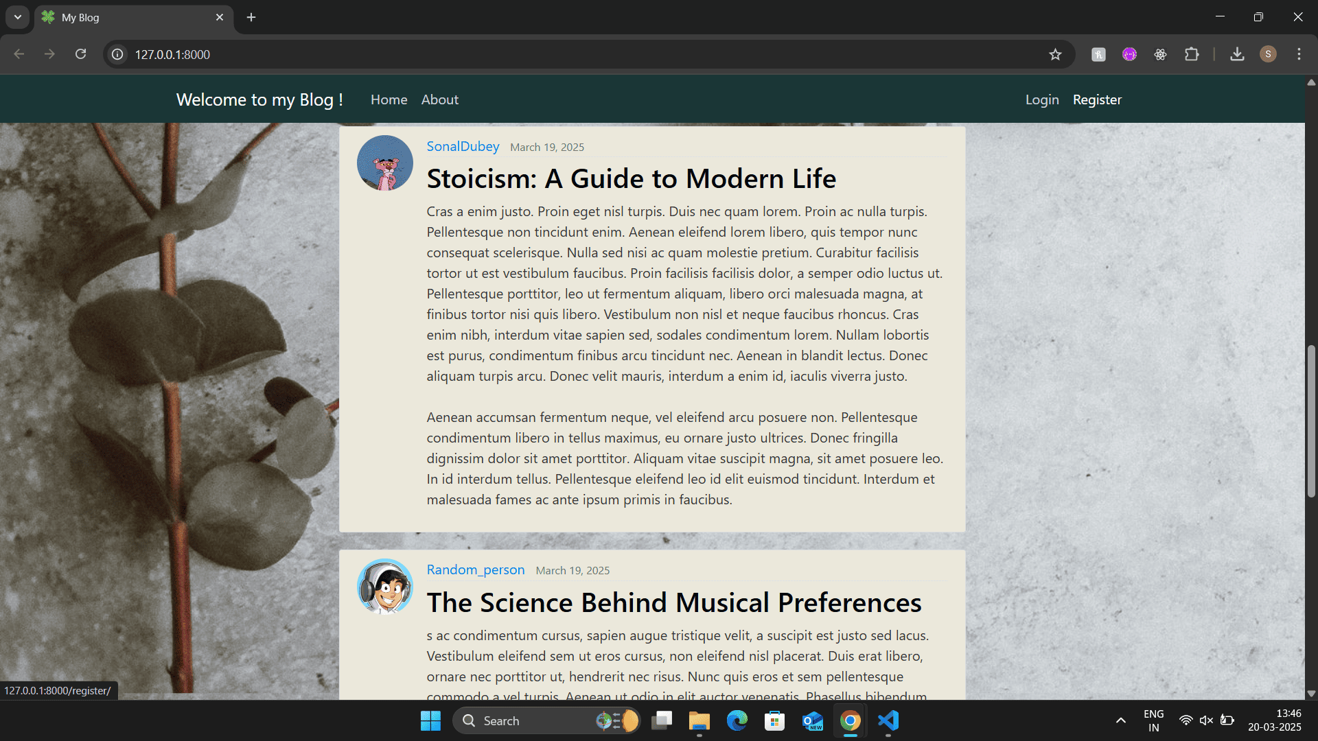Open Microsoft Edge from the taskbar
Viewport: 1318px width, 741px height.
[737, 720]
